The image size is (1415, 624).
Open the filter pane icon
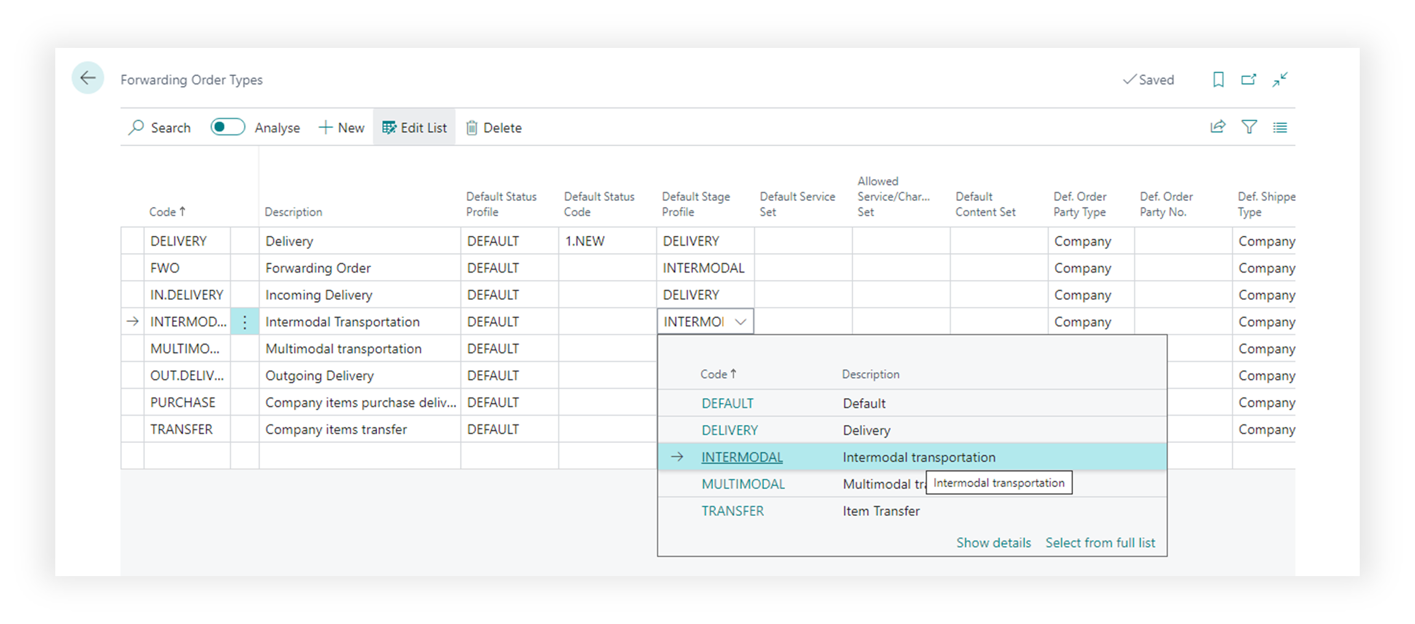pyautogui.click(x=1249, y=127)
